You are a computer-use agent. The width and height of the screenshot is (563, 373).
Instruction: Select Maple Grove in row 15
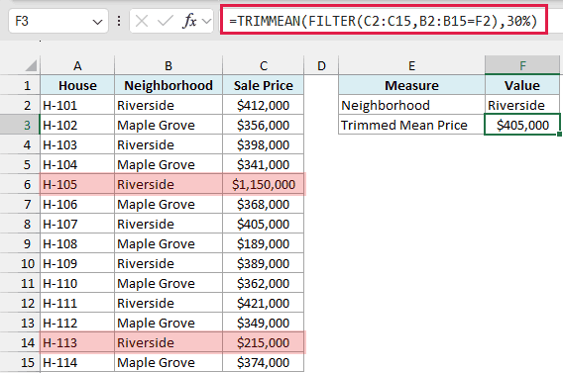pyautogui.click(x=169, y=362)
